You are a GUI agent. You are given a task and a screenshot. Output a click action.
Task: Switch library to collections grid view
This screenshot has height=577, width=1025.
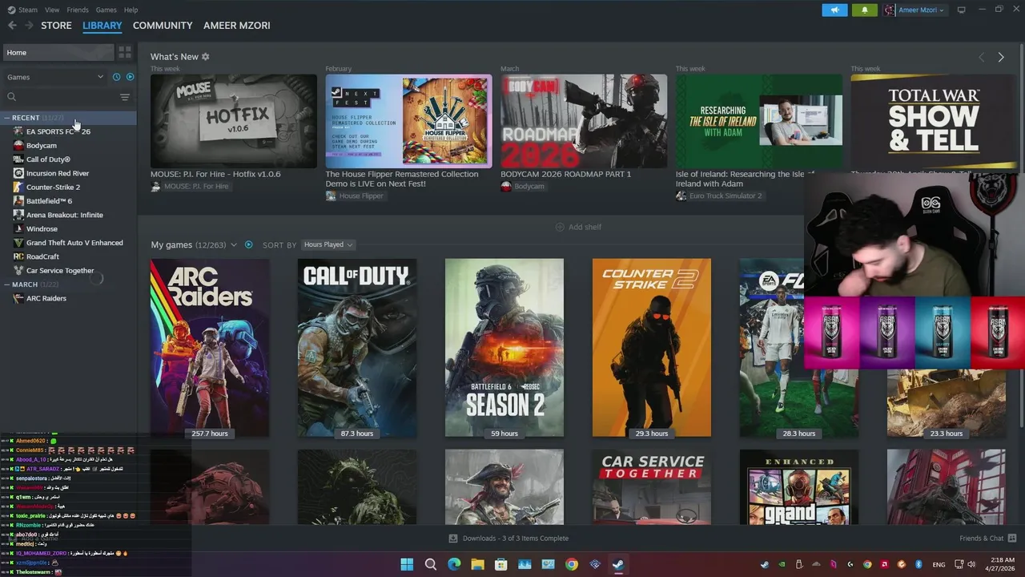tap(125, 52)
